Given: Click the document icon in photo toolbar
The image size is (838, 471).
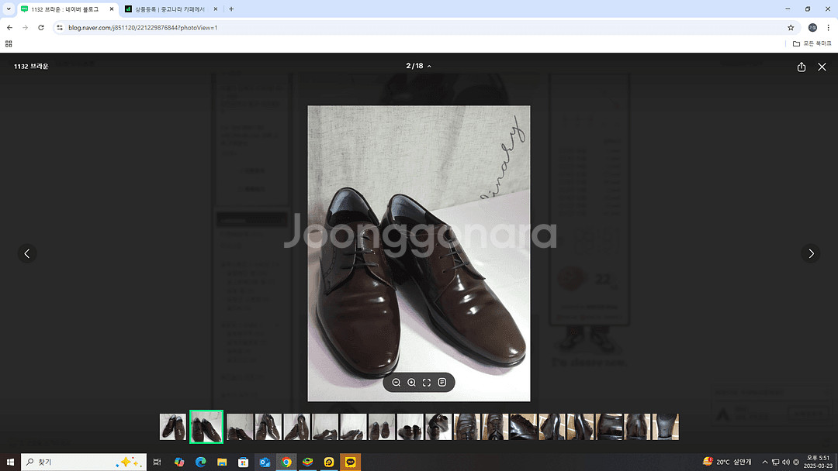Looking at the screenshot, I should [442, 383].
